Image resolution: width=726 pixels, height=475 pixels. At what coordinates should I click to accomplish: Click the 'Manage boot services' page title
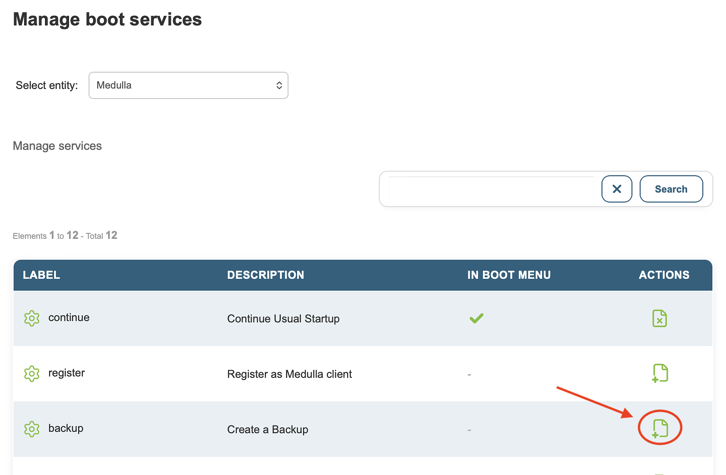[x=107, y=20]
